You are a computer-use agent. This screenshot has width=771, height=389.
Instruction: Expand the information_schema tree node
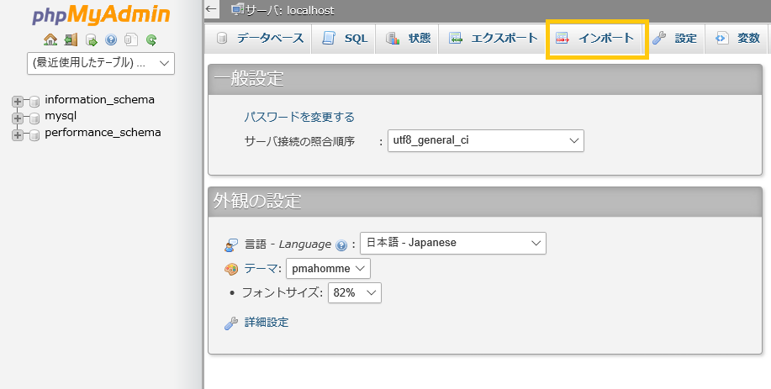pos(18,102)
